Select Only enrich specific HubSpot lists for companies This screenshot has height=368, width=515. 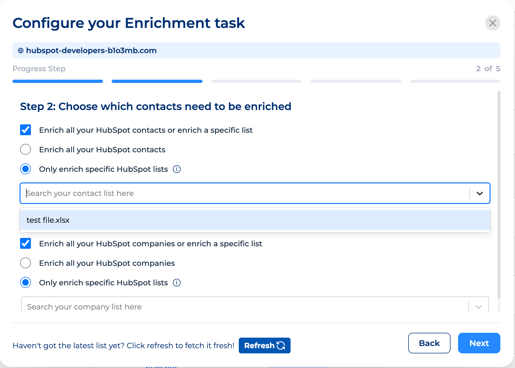(25, 283)
